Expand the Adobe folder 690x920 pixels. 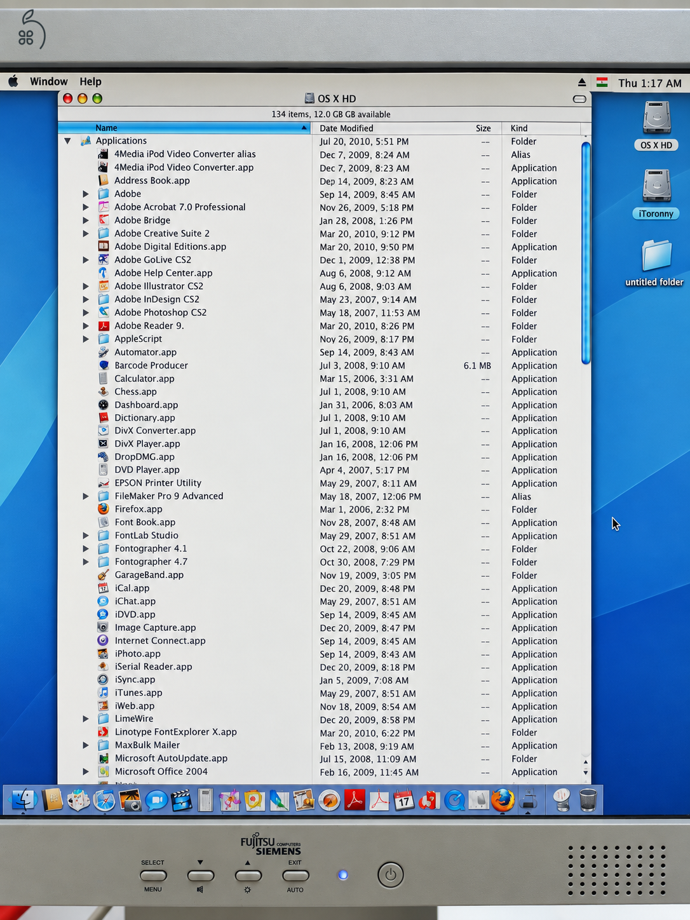86,194
